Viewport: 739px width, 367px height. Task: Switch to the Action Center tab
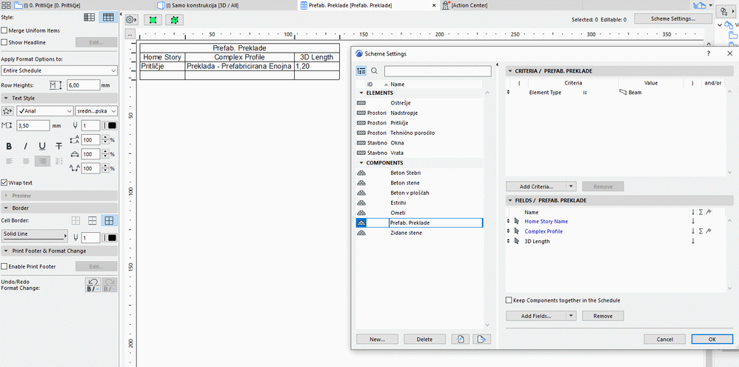tap(469, 5)
